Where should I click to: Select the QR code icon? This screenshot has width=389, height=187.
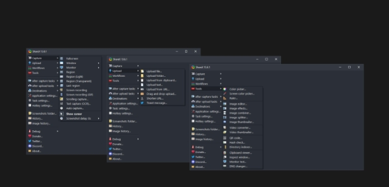[x=225, y=138]
